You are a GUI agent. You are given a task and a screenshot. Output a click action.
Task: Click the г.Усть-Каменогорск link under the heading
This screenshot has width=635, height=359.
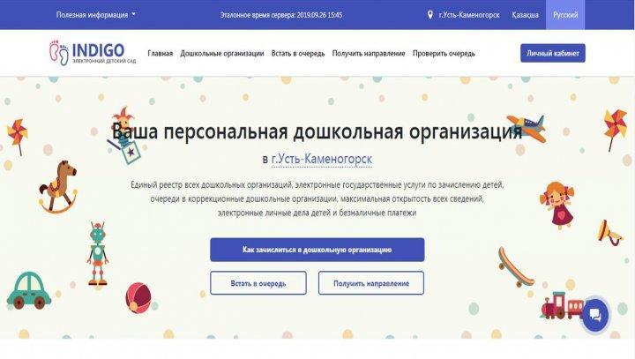click(x=322, y=160)
